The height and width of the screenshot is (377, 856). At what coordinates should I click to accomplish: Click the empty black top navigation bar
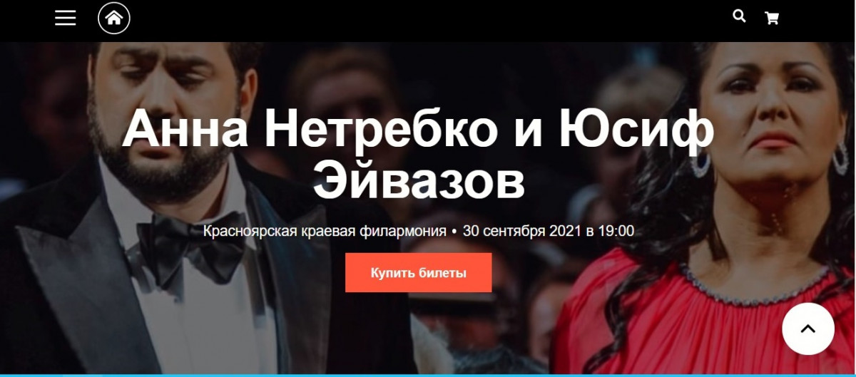(x=428, y=20)
